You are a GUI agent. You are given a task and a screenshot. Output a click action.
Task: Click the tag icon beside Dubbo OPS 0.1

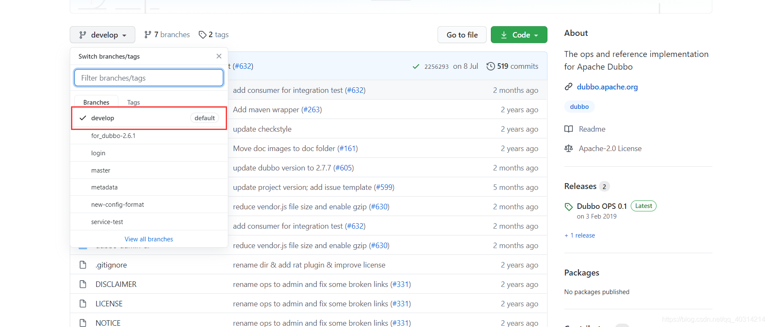click(569, 207)
